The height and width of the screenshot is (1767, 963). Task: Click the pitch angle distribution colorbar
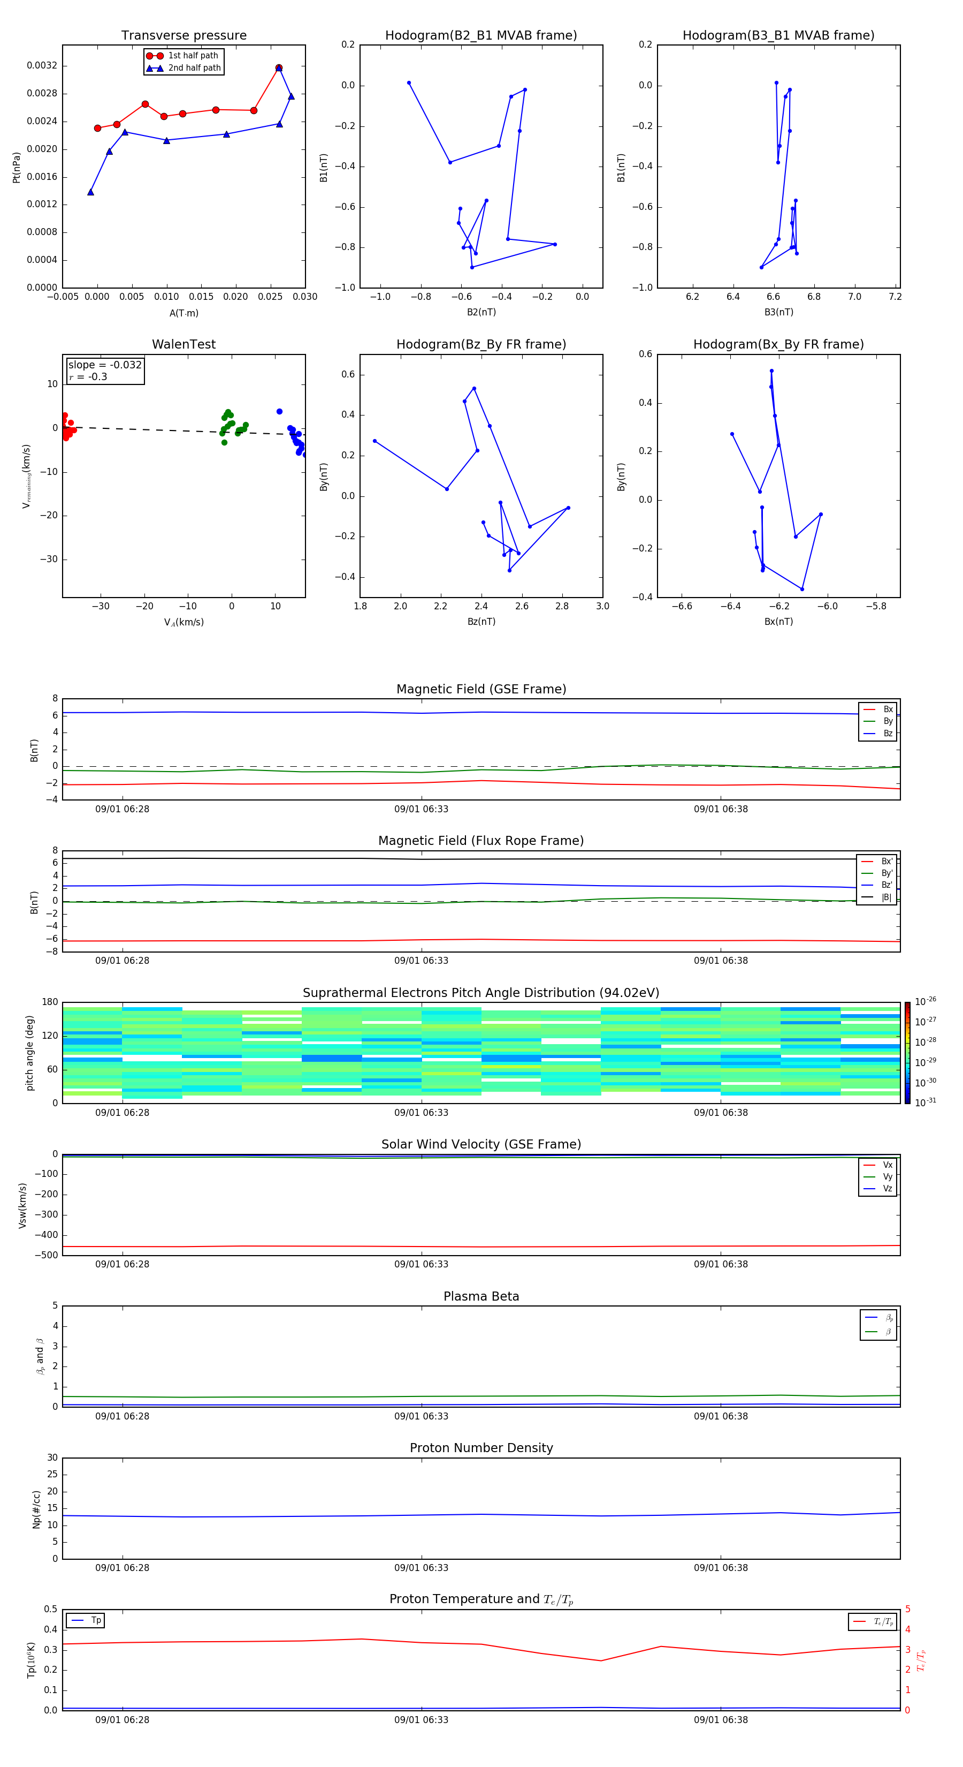coord(907,1052)
